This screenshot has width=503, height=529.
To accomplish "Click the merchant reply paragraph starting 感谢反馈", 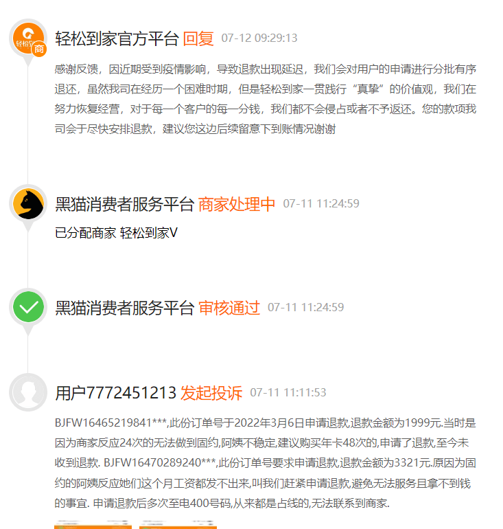I will (266, 99).
